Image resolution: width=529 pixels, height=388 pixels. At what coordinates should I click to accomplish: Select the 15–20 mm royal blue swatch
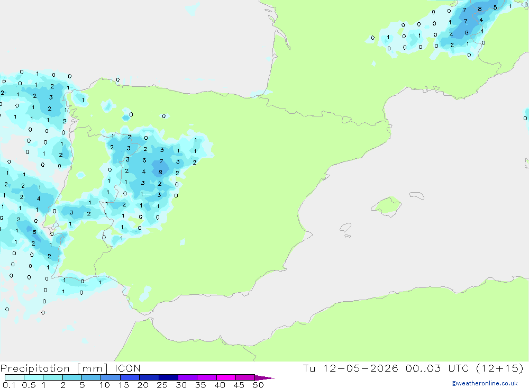[x=130, y=377]
